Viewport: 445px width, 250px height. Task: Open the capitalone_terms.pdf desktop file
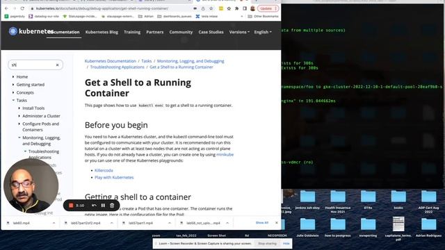[398, 229]
